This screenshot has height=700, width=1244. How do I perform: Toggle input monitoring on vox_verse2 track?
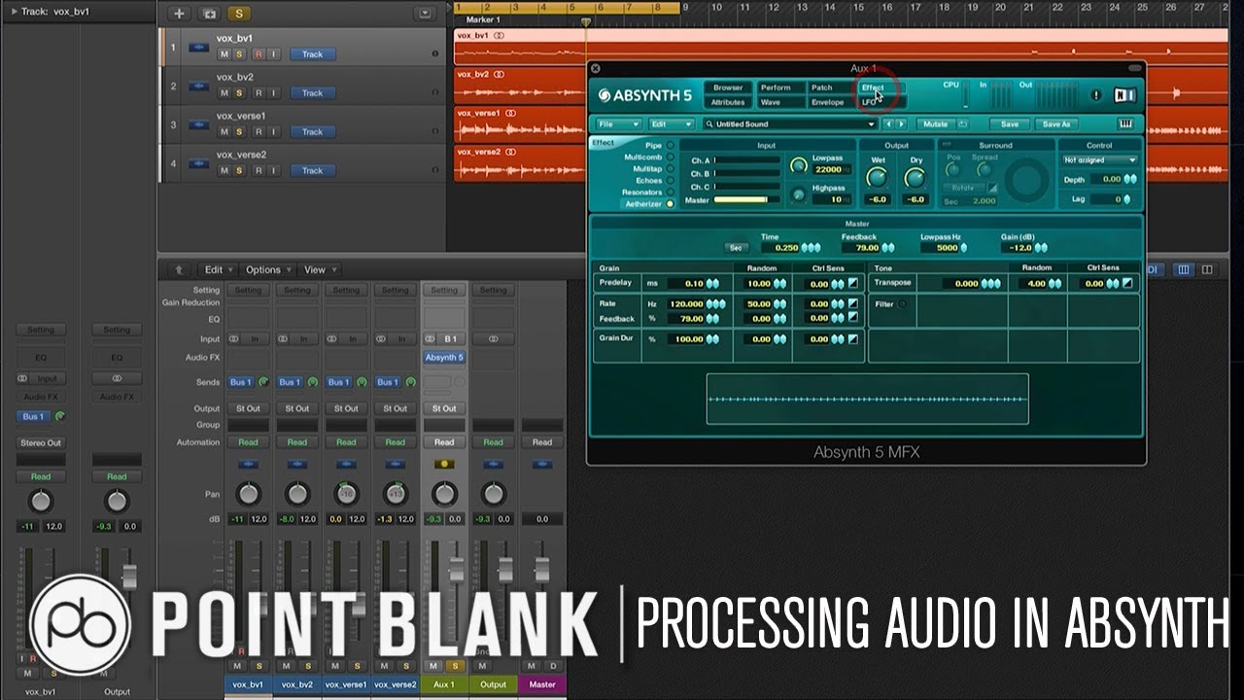tap(274, 171)
